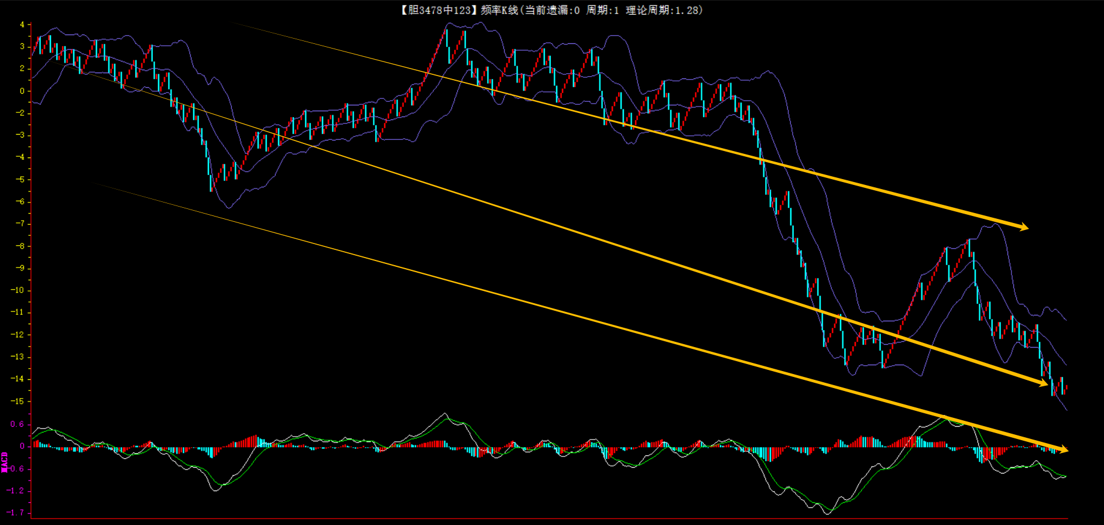Image resolution: width=1104 pixels, height=525 pixels.
Task: Click the chart title text at top
Action: [551, 10]
